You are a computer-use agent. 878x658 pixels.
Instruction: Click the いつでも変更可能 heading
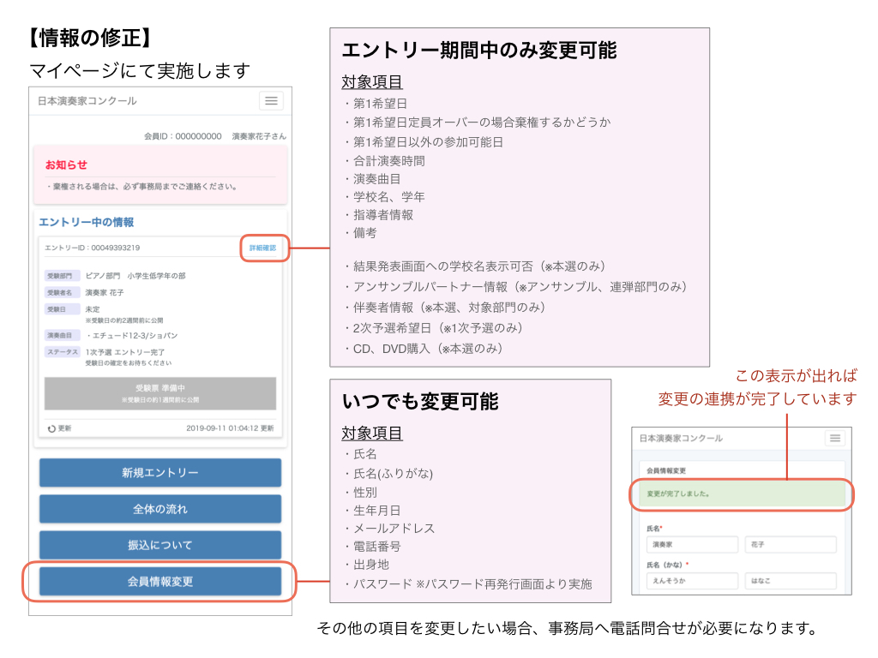tap(420, 401)
